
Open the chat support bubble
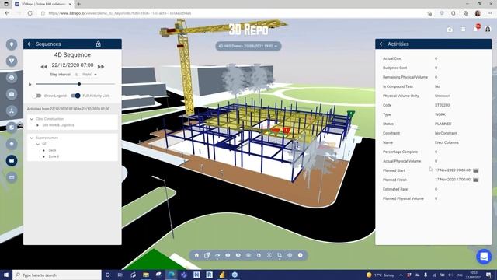point(484,256)
